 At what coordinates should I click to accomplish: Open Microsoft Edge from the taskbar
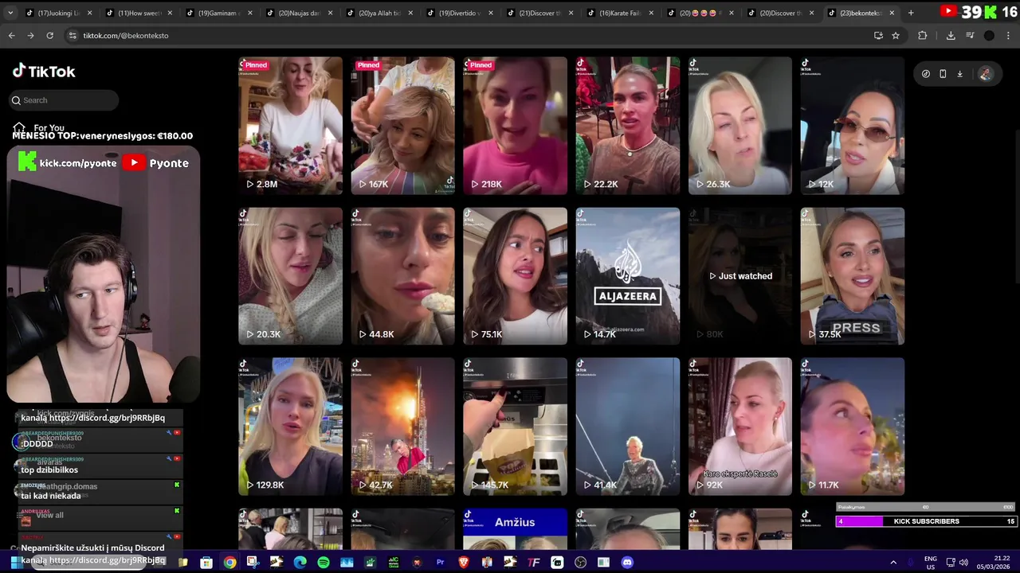[300, 563]
